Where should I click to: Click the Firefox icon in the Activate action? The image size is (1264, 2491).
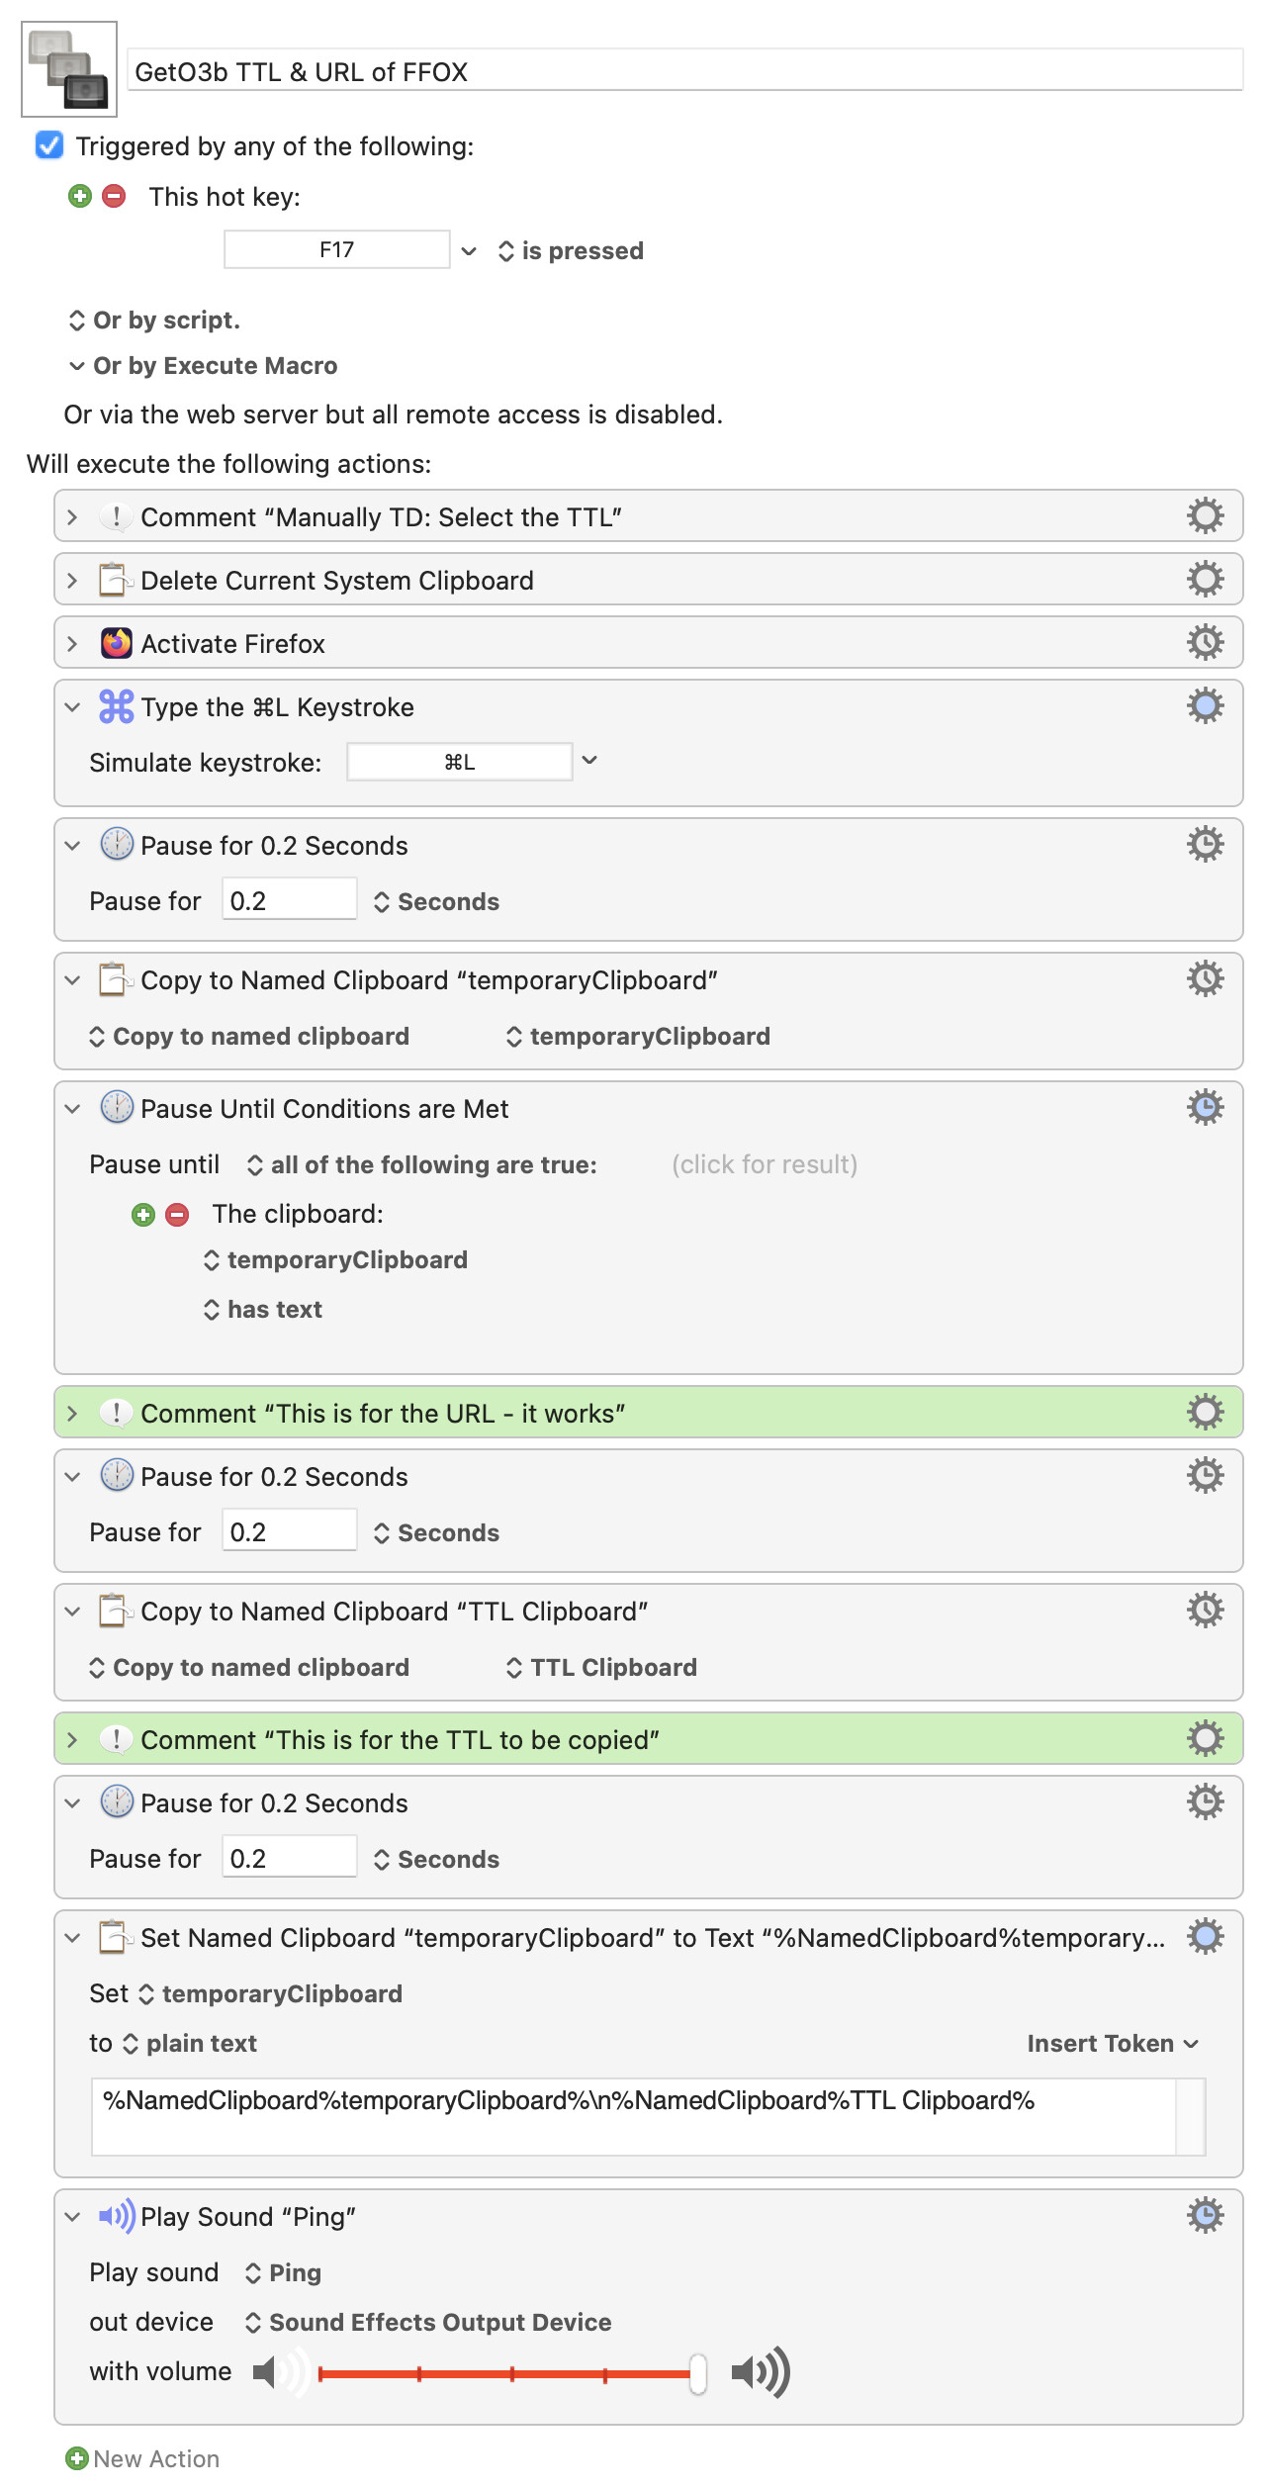pyautogui.click(x=117, y=643)
